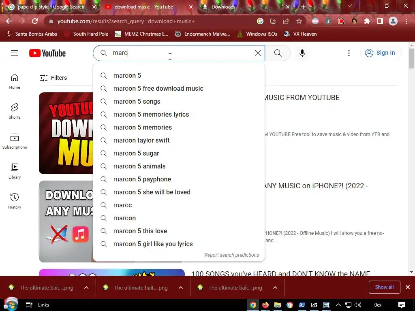Open the Filters option

click(53, 78)
